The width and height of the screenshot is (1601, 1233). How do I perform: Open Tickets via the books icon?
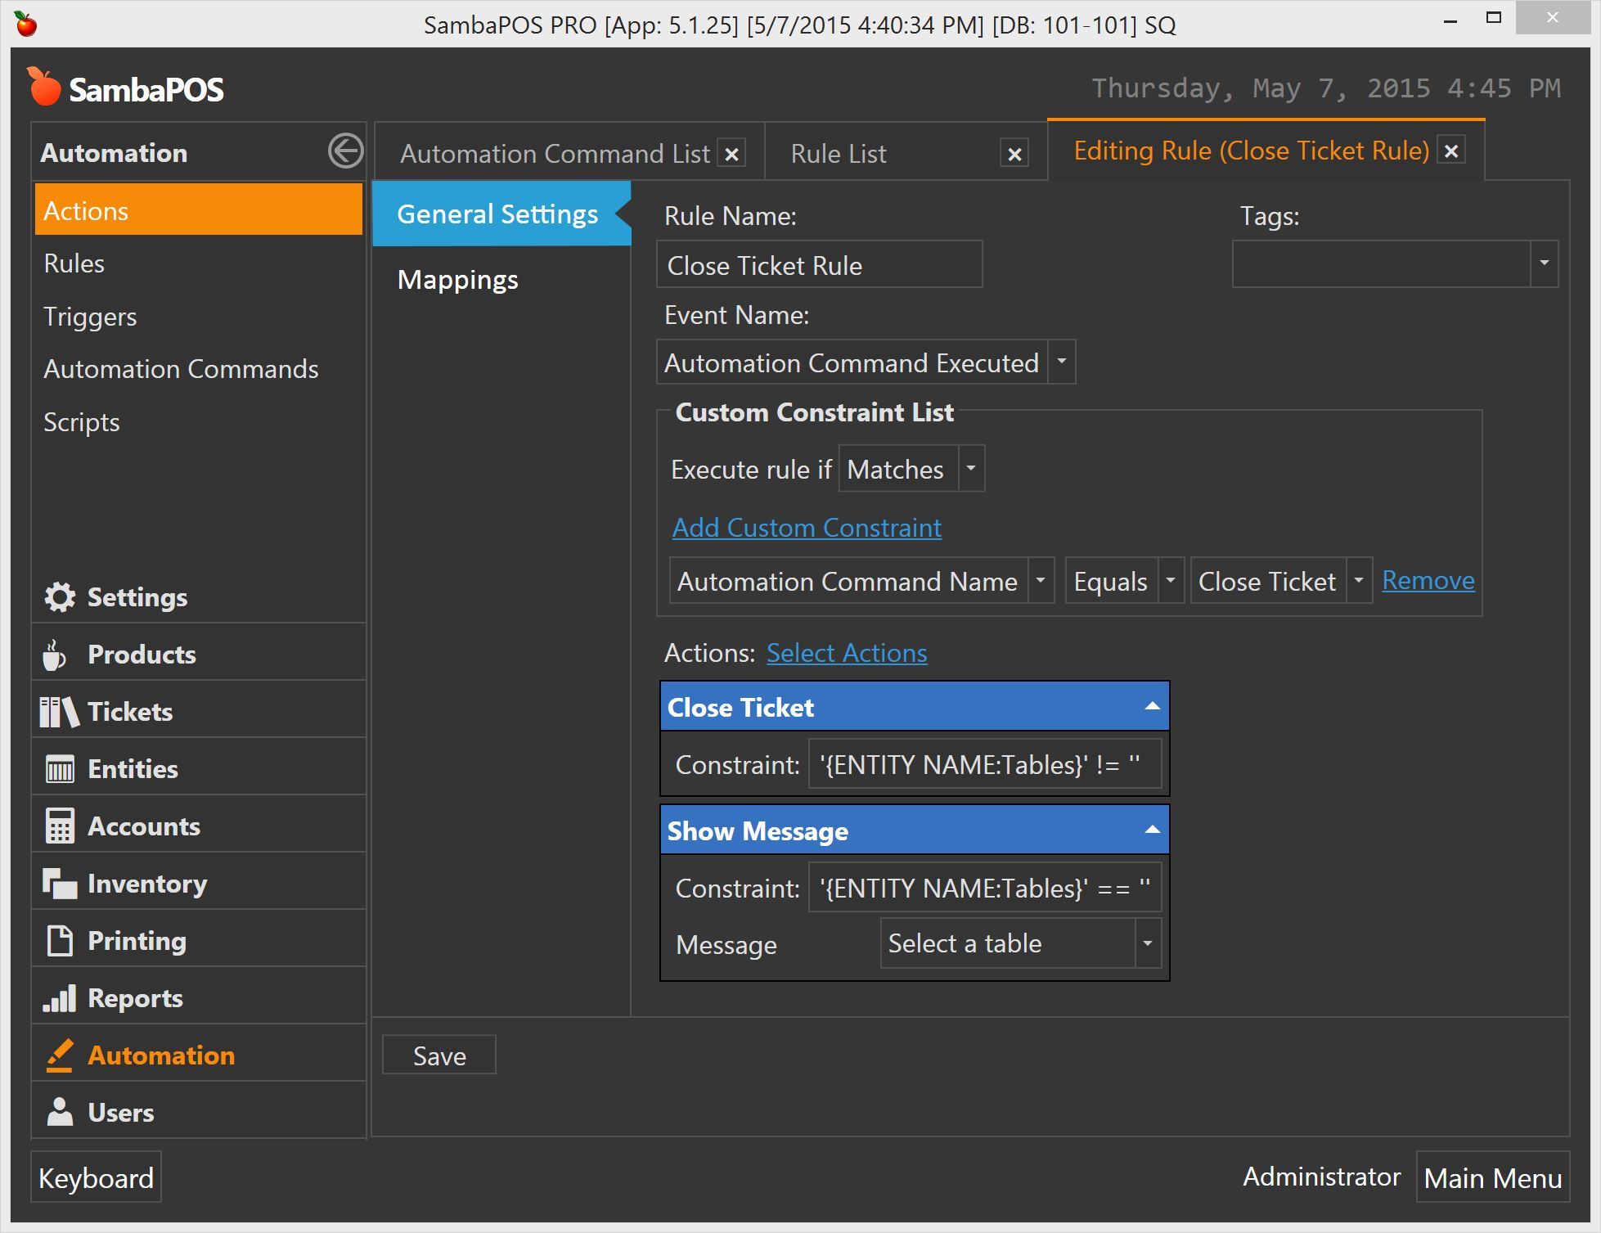pos(59,712)
